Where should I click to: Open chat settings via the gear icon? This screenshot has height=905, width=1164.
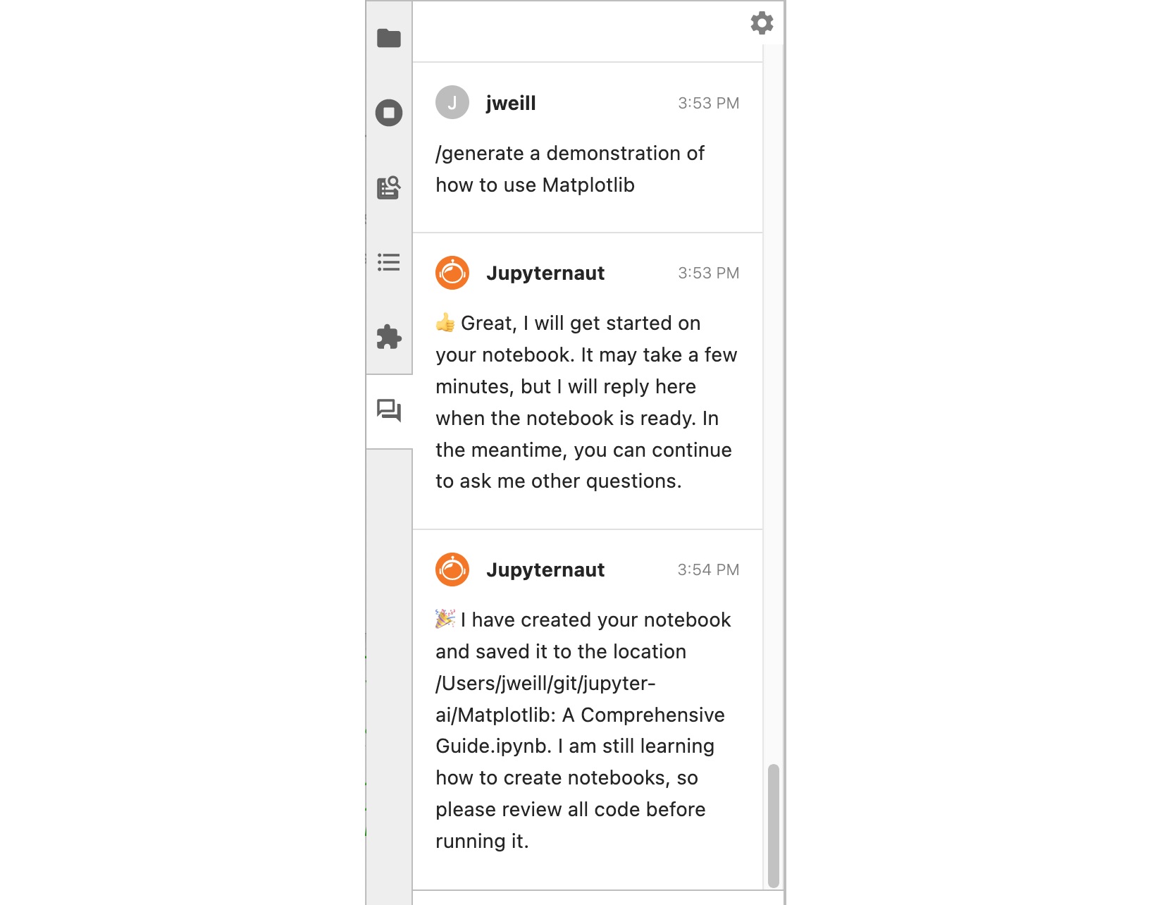(762, 23)
